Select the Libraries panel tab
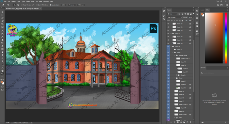This screenshot has width=229, height=124. [203, 68]
